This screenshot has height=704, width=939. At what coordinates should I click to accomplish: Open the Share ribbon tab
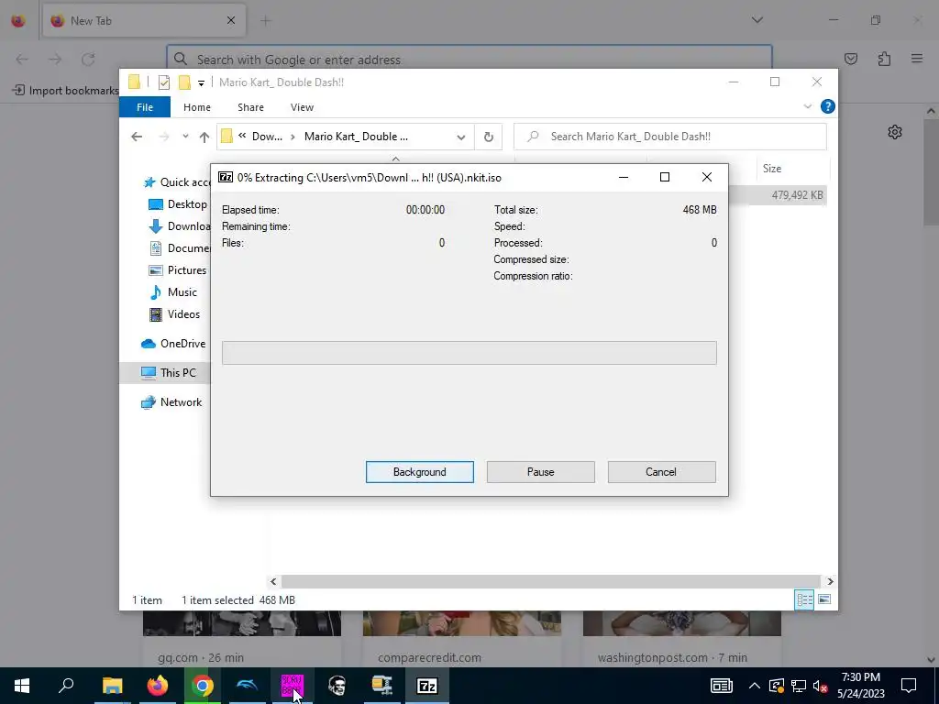(x=250, y=107)
